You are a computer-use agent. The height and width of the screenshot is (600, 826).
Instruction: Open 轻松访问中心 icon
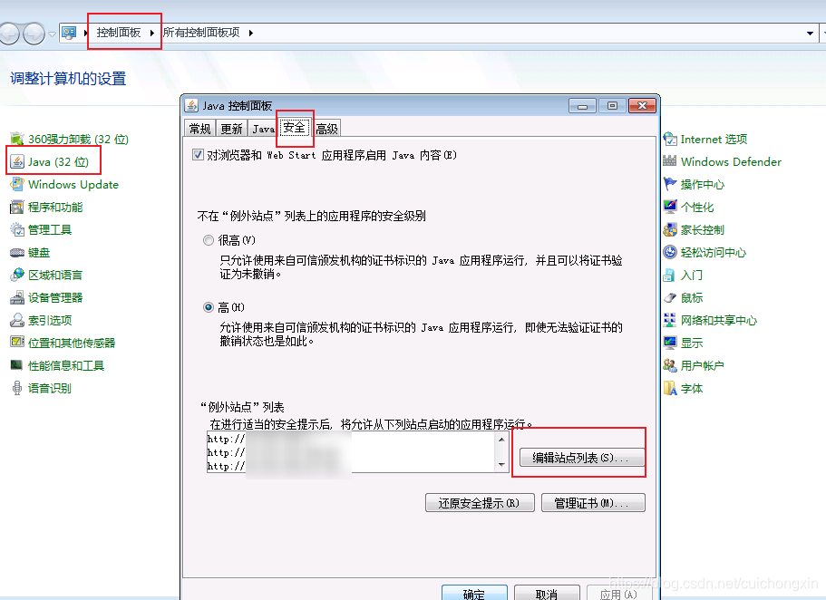coord(670,252)
